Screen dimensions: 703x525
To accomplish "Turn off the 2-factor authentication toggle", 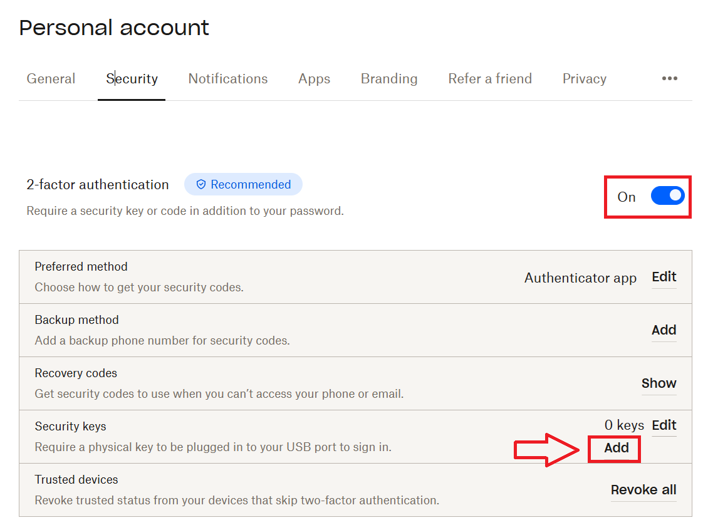I will pos(667,196).
